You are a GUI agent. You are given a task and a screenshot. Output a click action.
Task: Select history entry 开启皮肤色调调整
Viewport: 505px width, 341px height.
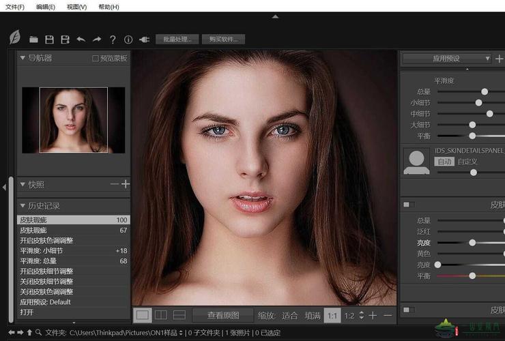click(74, 241)
